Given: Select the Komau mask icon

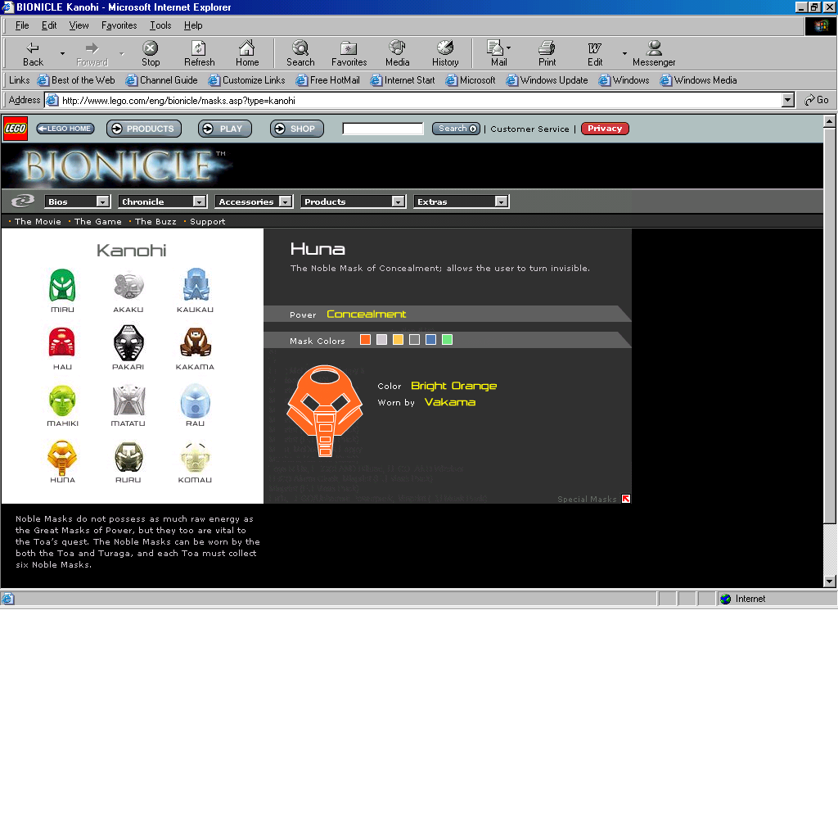Looking at the screenshot, I should tap(195, 457).
